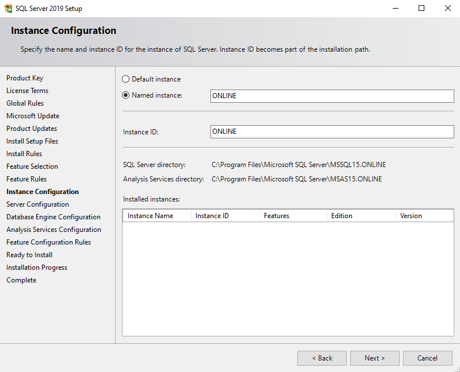Screen dimensions: 460x372
Task: Select Product Key step in sidebar
Action: [x=25, y=78]
